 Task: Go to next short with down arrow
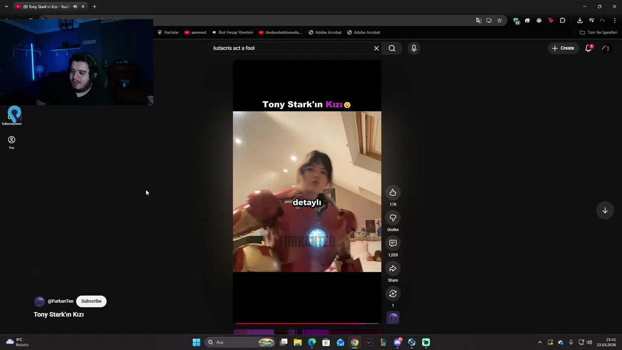[x=605, y=210]
